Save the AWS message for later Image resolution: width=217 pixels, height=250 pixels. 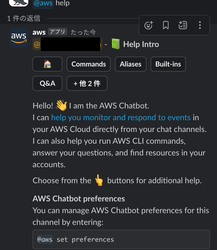click(166, 25)
